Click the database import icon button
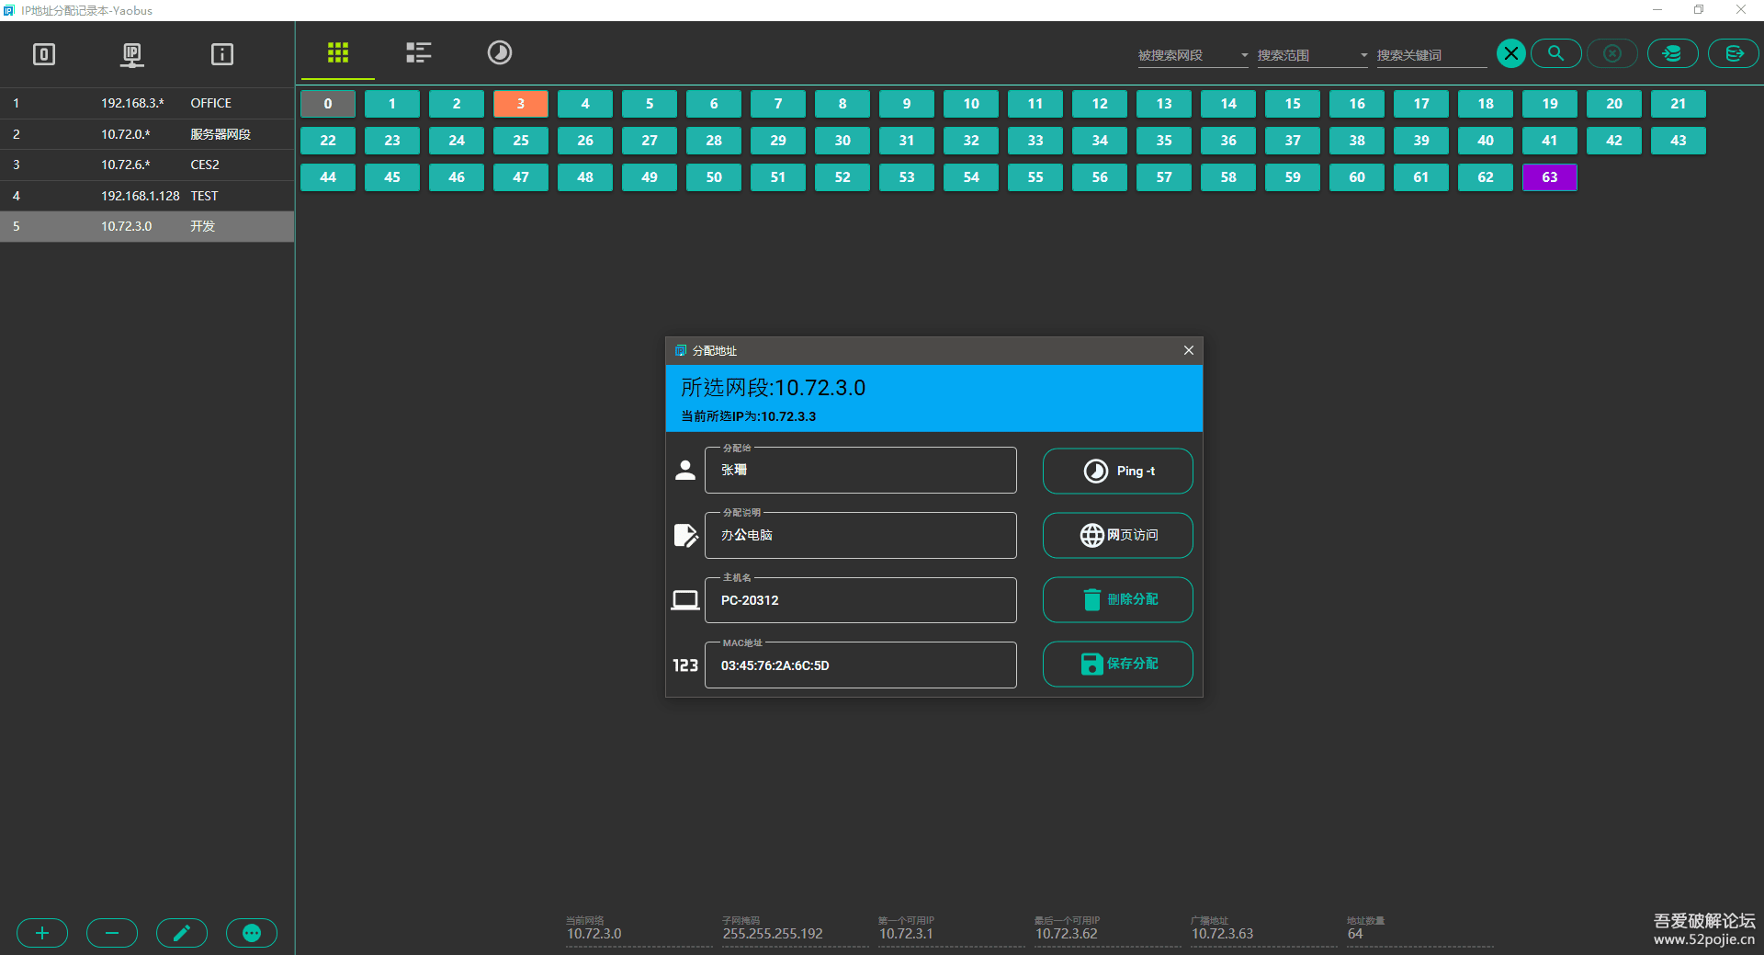Screen dimensions: 1764x955 pyautogui.click(x=1672, y=53)
